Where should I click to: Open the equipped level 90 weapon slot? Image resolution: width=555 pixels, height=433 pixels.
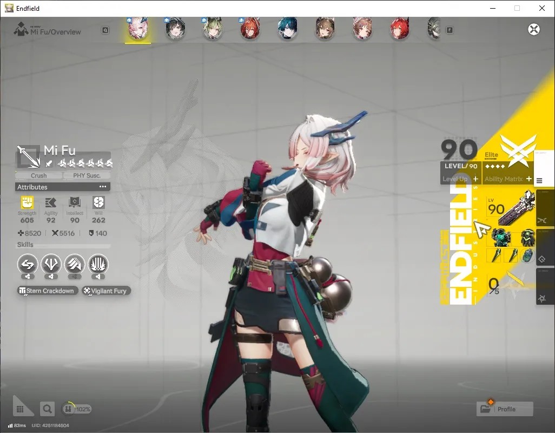510,208
